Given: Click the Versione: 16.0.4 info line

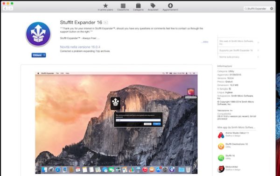Looking at the screenshot, I should (x=225, y=78).
